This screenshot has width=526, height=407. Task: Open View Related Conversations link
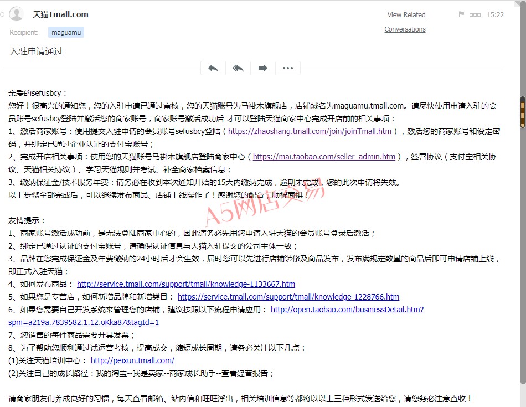[x=405, y=22]
